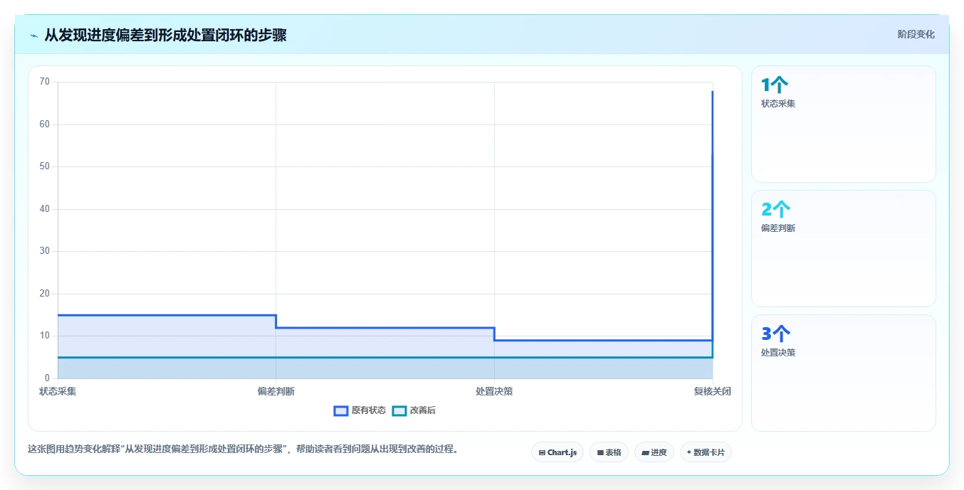The width and height of the screenshot is (964, 490).
Task: Click the 复核关闭 x-axis label
Action: pyautogui.click(x=713, y=391)
